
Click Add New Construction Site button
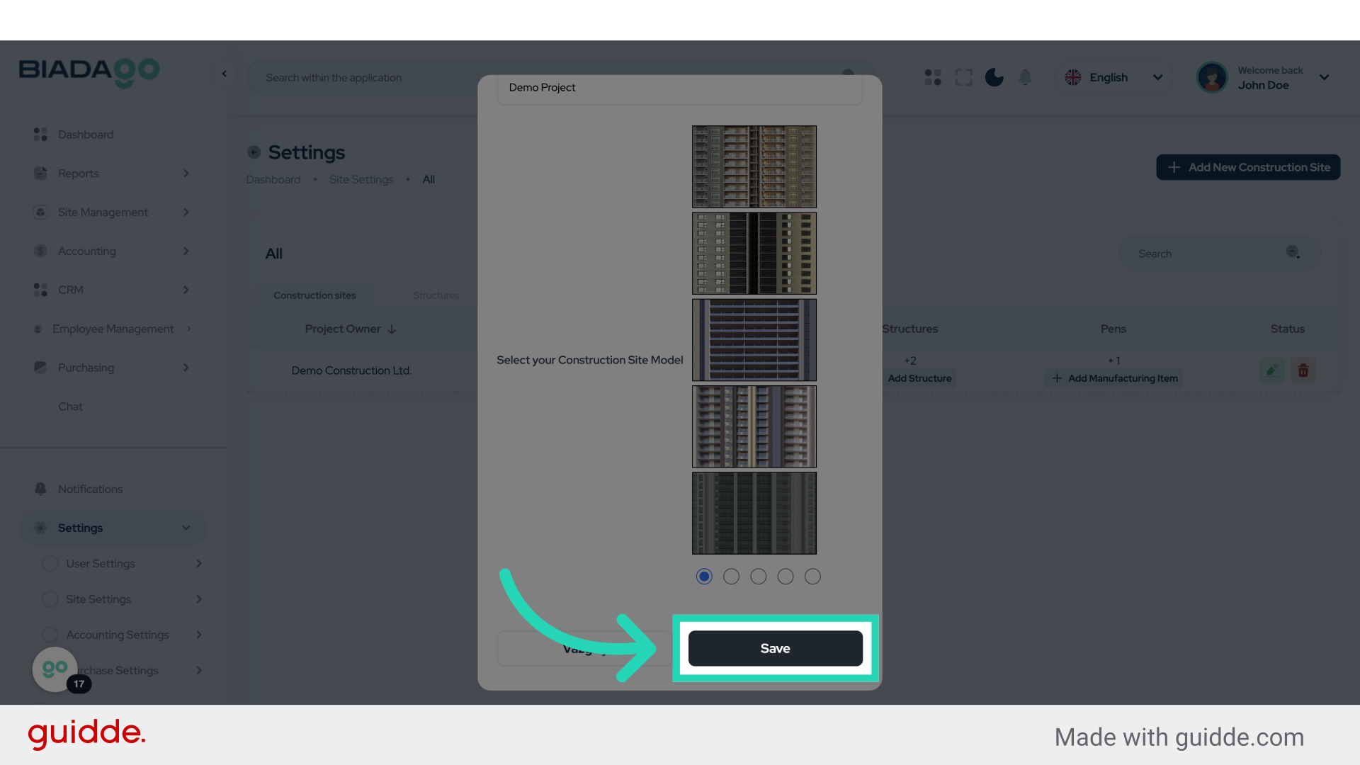click(x=1248, y=167)
